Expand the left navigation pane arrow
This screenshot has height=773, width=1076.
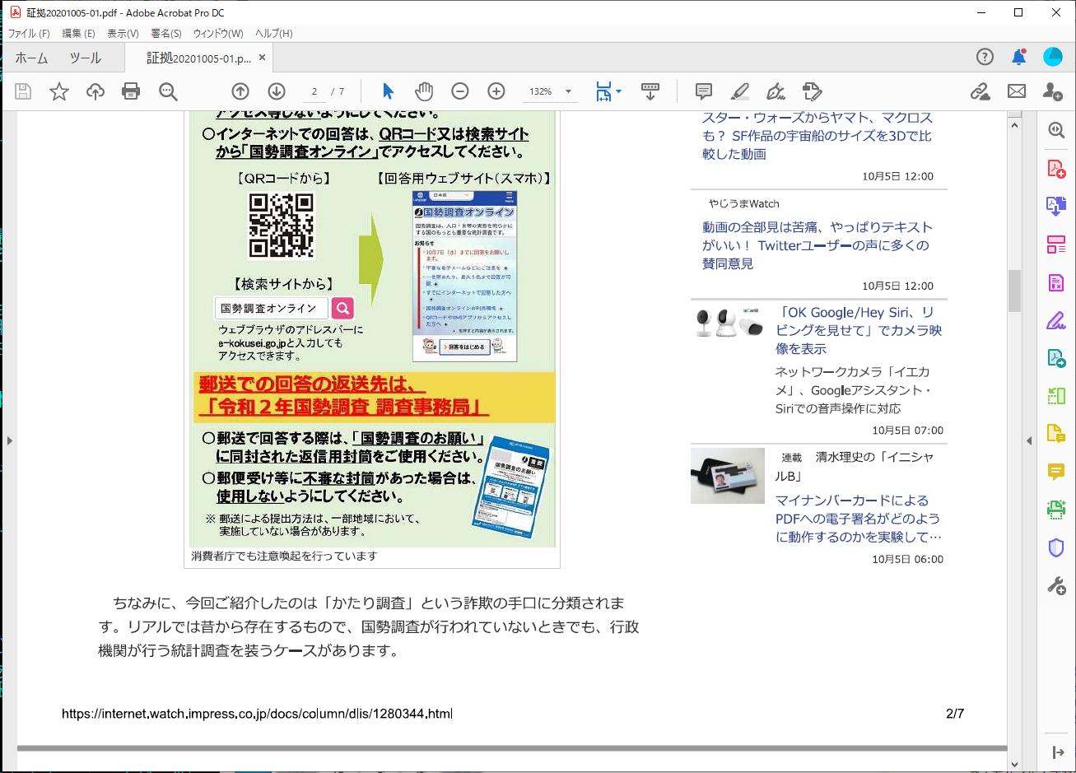(10, 441)
